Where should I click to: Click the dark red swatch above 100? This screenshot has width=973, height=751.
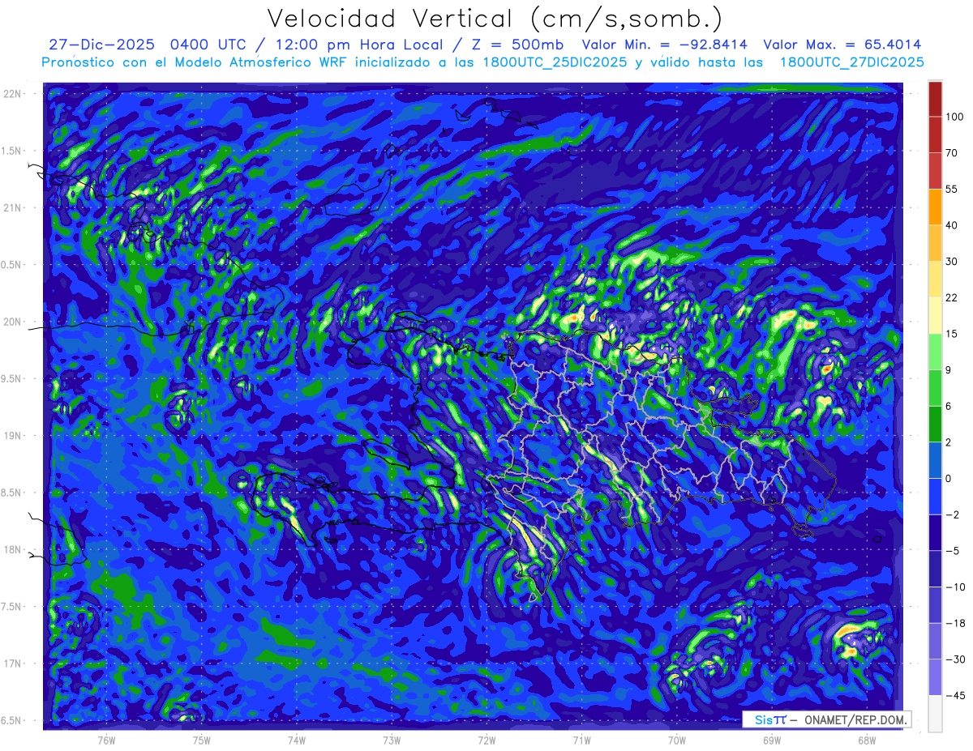pyautogui.click(x=935, y=99)
